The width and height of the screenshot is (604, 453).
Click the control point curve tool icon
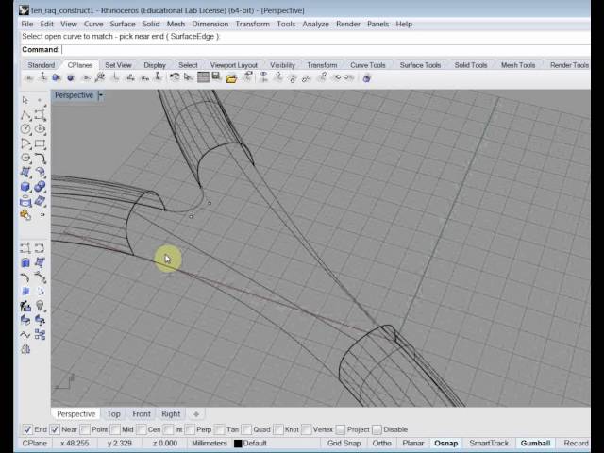pos(40,115)
